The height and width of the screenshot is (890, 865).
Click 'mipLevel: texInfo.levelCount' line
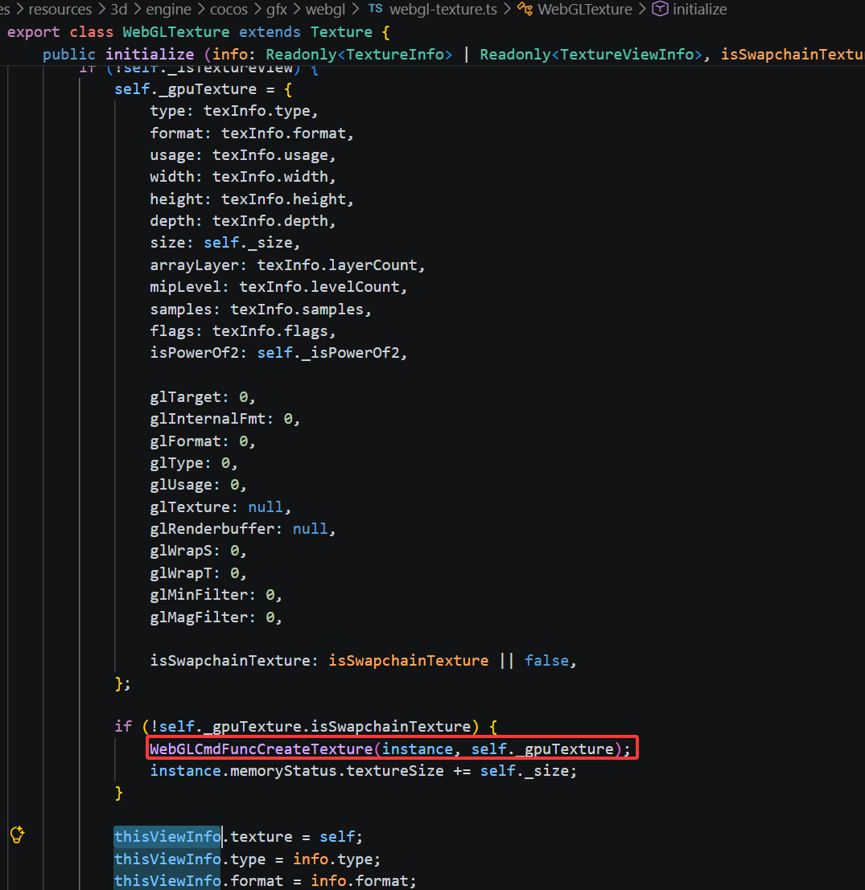(x=278, y=287)
